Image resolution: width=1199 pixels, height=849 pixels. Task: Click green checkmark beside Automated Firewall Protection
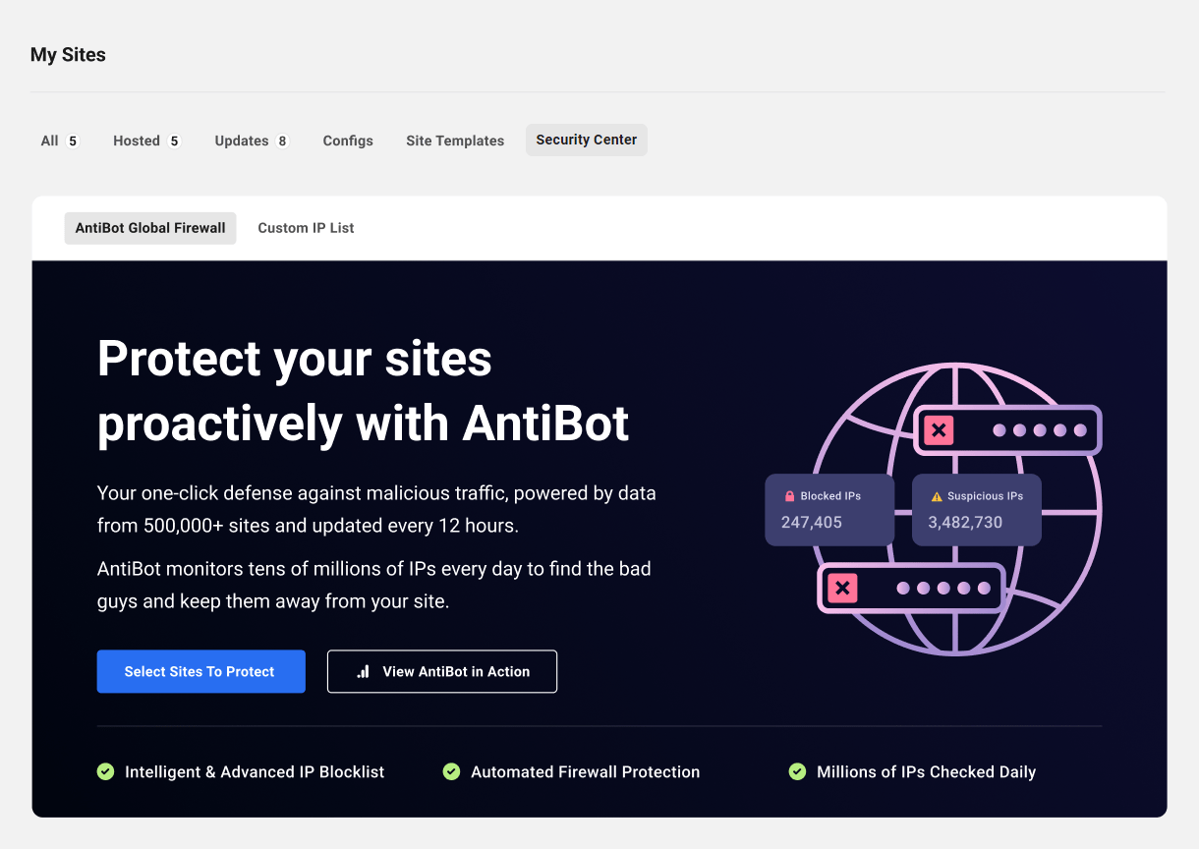pos(452,772)
